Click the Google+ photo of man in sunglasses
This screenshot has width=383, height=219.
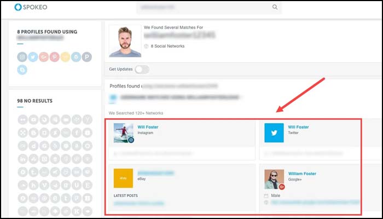274,180
